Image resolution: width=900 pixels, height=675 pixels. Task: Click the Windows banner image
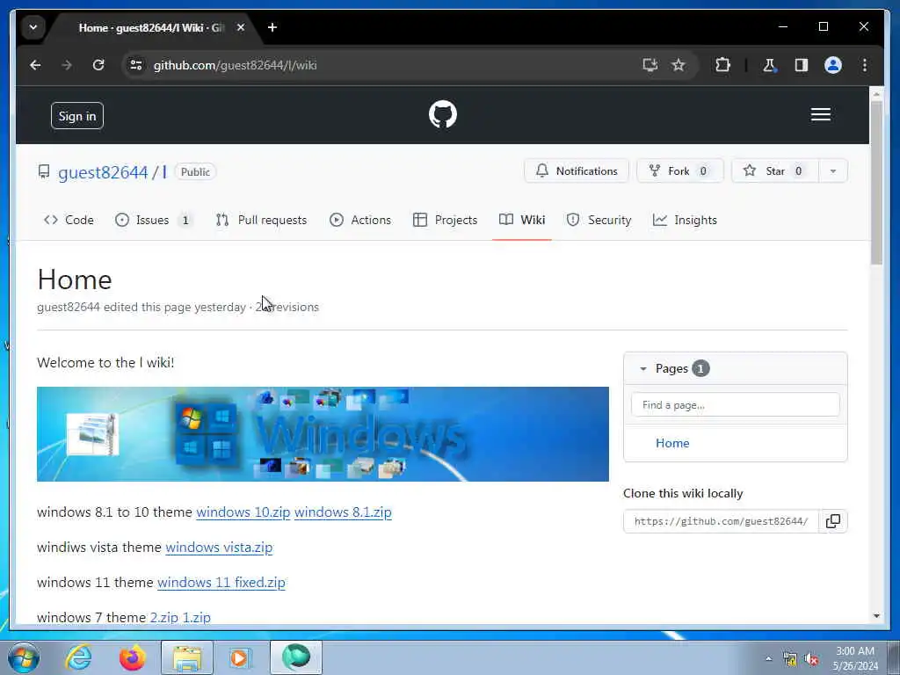tap(323, 434)
